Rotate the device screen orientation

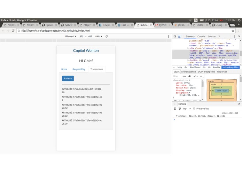point(107,37)
